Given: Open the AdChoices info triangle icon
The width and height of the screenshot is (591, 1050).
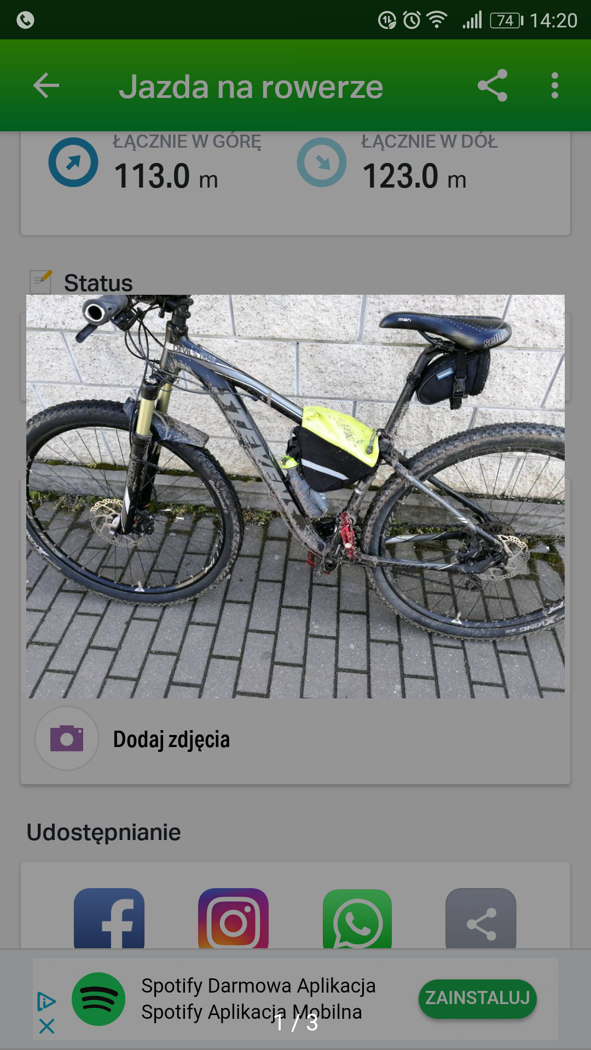Looking at the screenshot, I should [47, 1001].
